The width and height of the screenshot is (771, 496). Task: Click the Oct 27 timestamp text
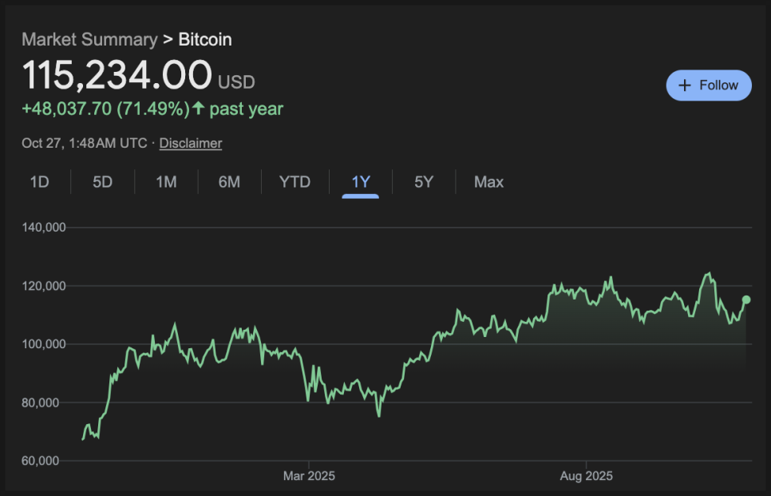pos(85,143)
